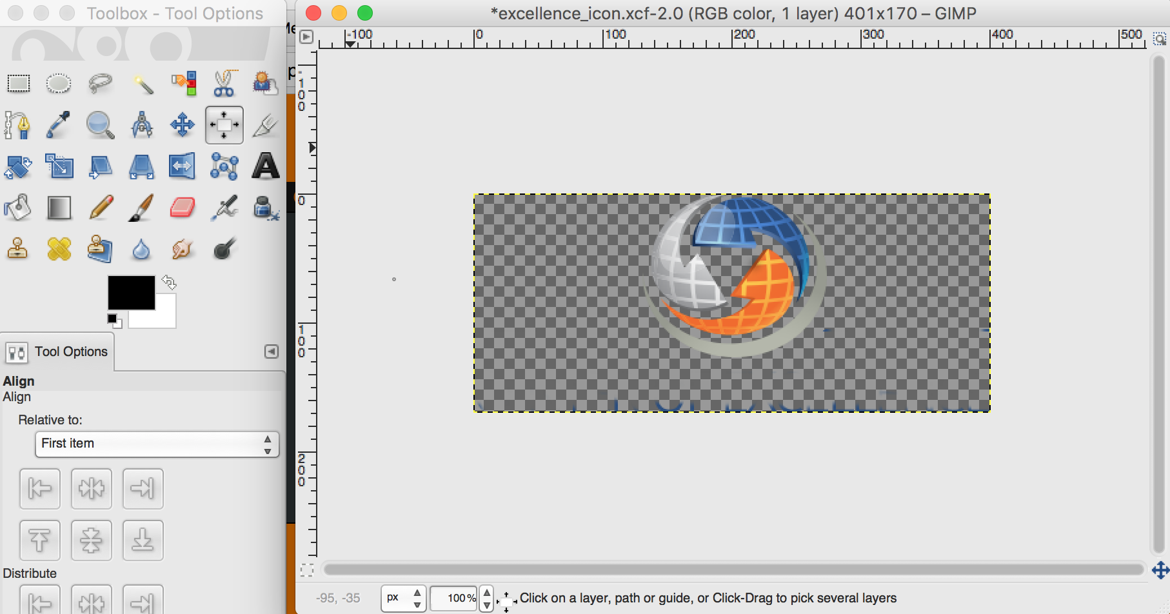
Task: Select the Ink tool
Action: [265, 208]
